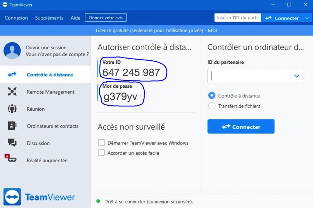This screenshot has width=313, height=208.
Task: Click the Licence gratuite banner text
Action: (x=156, y=31)
